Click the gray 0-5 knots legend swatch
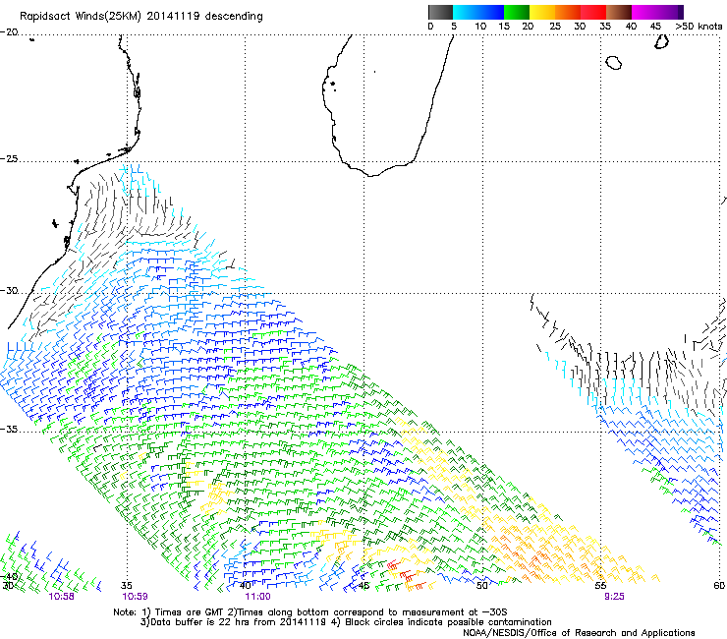The width and height of the screenshot is (727, 639). 440,12
